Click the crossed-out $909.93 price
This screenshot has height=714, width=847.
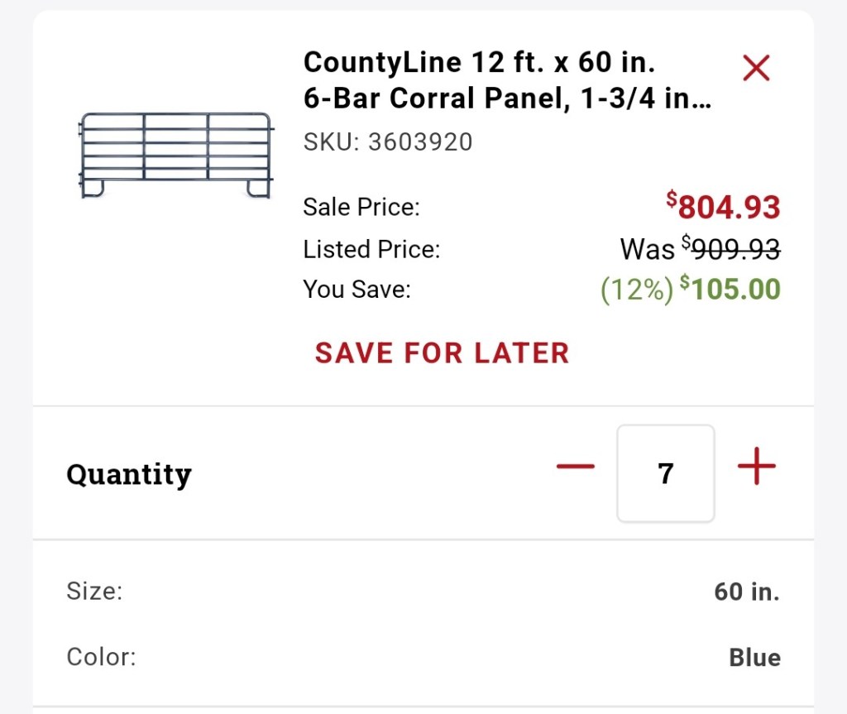coord(730,248)
